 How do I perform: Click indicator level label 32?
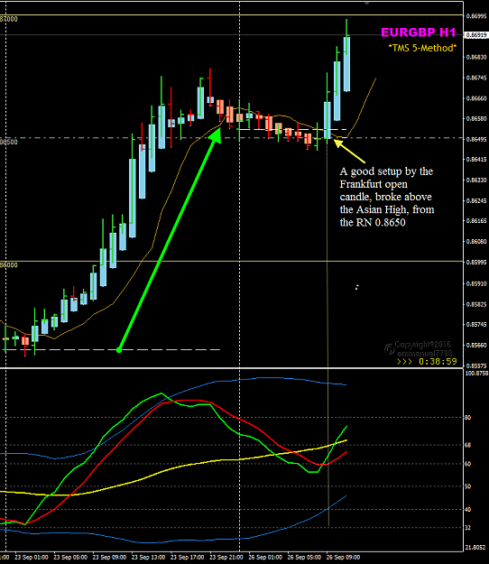(467, 528)
